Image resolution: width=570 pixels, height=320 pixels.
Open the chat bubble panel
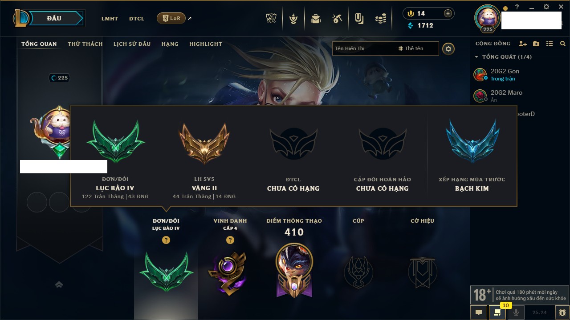[x=479, y=312]
